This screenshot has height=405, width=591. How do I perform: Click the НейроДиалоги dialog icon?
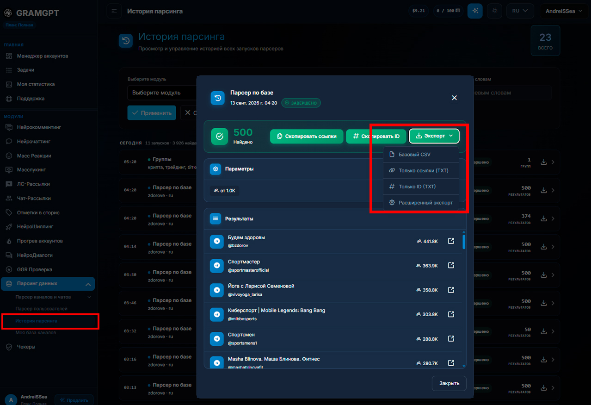9,255
